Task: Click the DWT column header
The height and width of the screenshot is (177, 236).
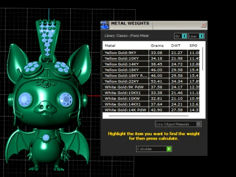Action: pos(176,46)
